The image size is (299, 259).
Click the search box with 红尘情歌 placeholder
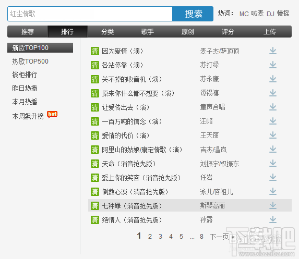[90, 14]
